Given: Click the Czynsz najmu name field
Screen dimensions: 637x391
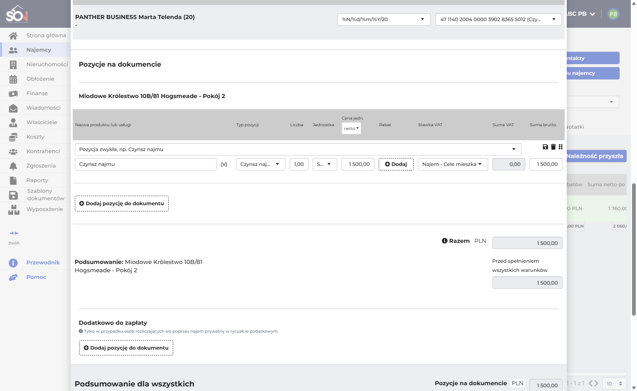Looking at the screenshot, I should point(146,164).
